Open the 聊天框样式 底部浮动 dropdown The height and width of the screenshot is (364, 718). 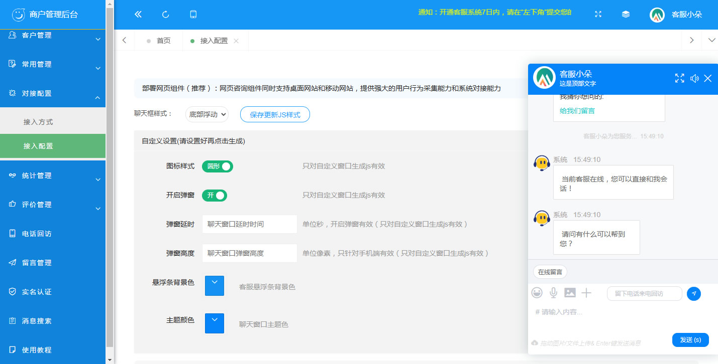207,114
